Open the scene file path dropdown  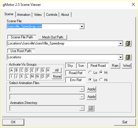tap(120, 44)
